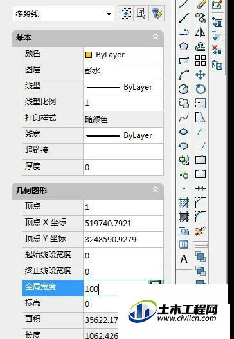234x339 pixels.
Task: Select the Hatch tool
Action: [183, 202]
